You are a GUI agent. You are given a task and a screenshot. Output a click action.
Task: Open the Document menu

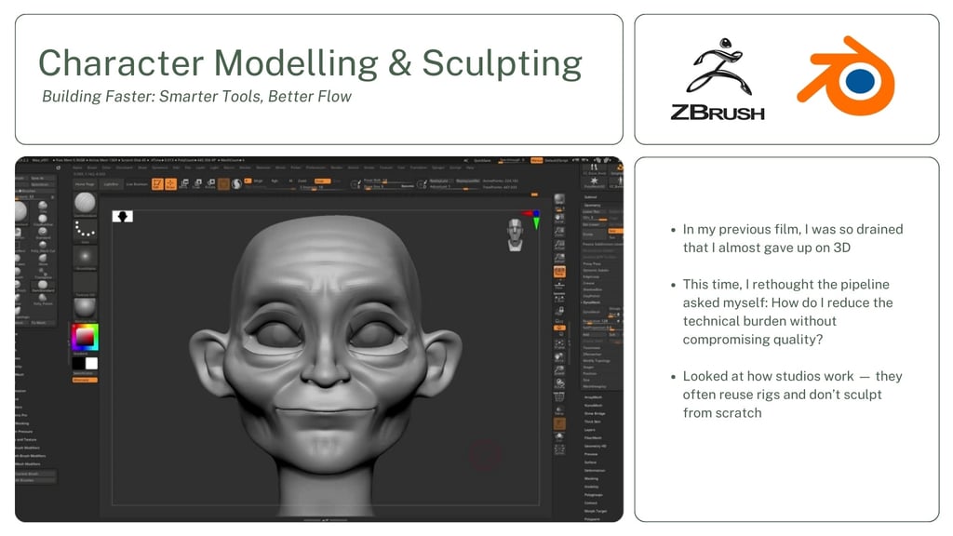pos(125,167)
